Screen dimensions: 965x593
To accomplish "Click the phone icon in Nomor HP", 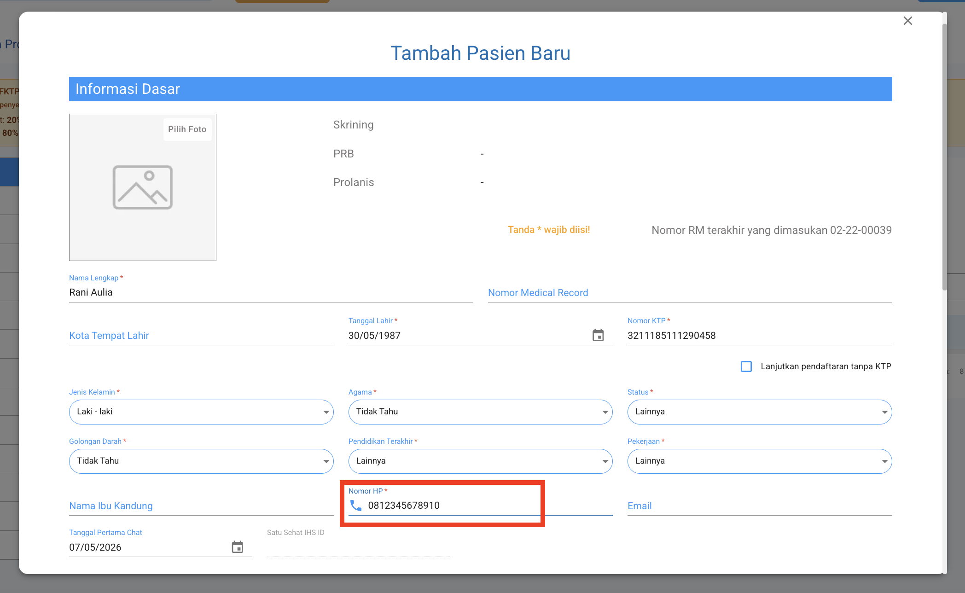I will click(356, 506).
